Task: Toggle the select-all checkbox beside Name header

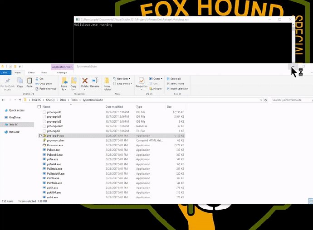Action: click(39, 107)
